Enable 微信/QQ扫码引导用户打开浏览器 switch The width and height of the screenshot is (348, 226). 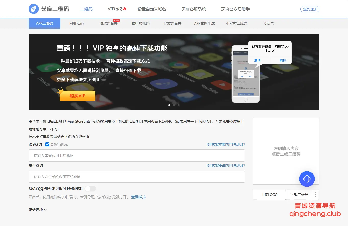[90, 189]
